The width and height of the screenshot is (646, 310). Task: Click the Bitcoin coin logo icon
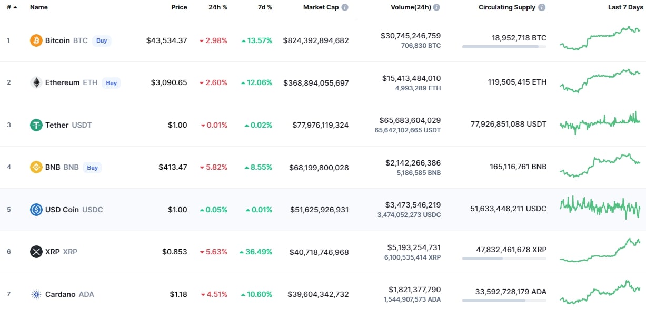(36, 40)
